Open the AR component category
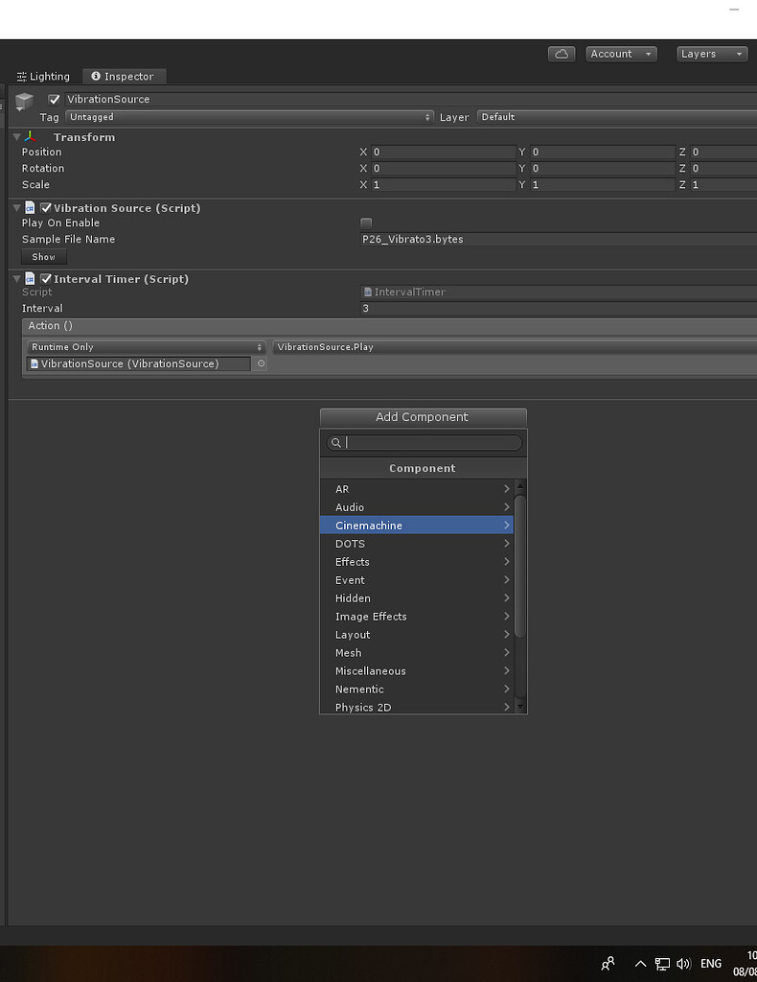This screenshot has height=982, width=757. (x=417, y=489)
